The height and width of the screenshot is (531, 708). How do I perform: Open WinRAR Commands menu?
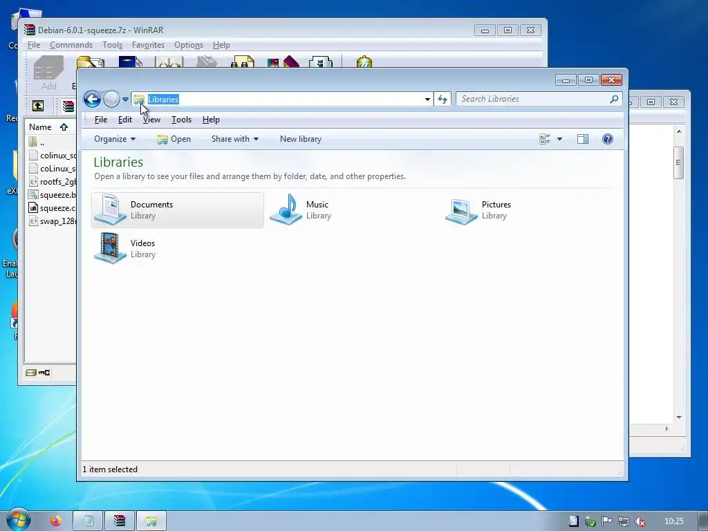71,45
